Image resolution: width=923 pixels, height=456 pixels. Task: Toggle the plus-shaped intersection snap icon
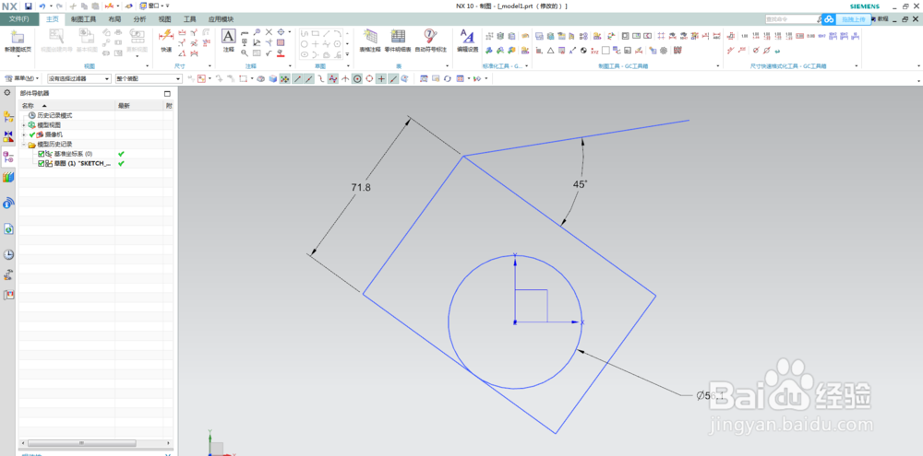381,78
